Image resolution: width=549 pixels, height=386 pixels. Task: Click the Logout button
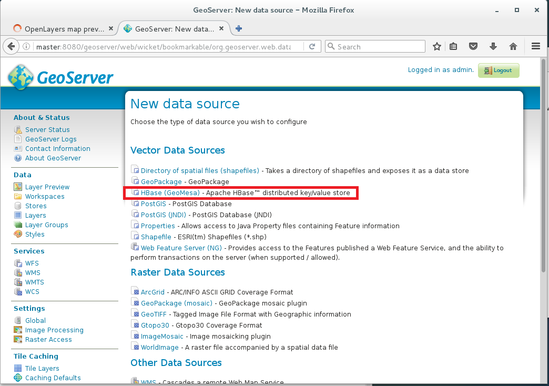[499, 70]
